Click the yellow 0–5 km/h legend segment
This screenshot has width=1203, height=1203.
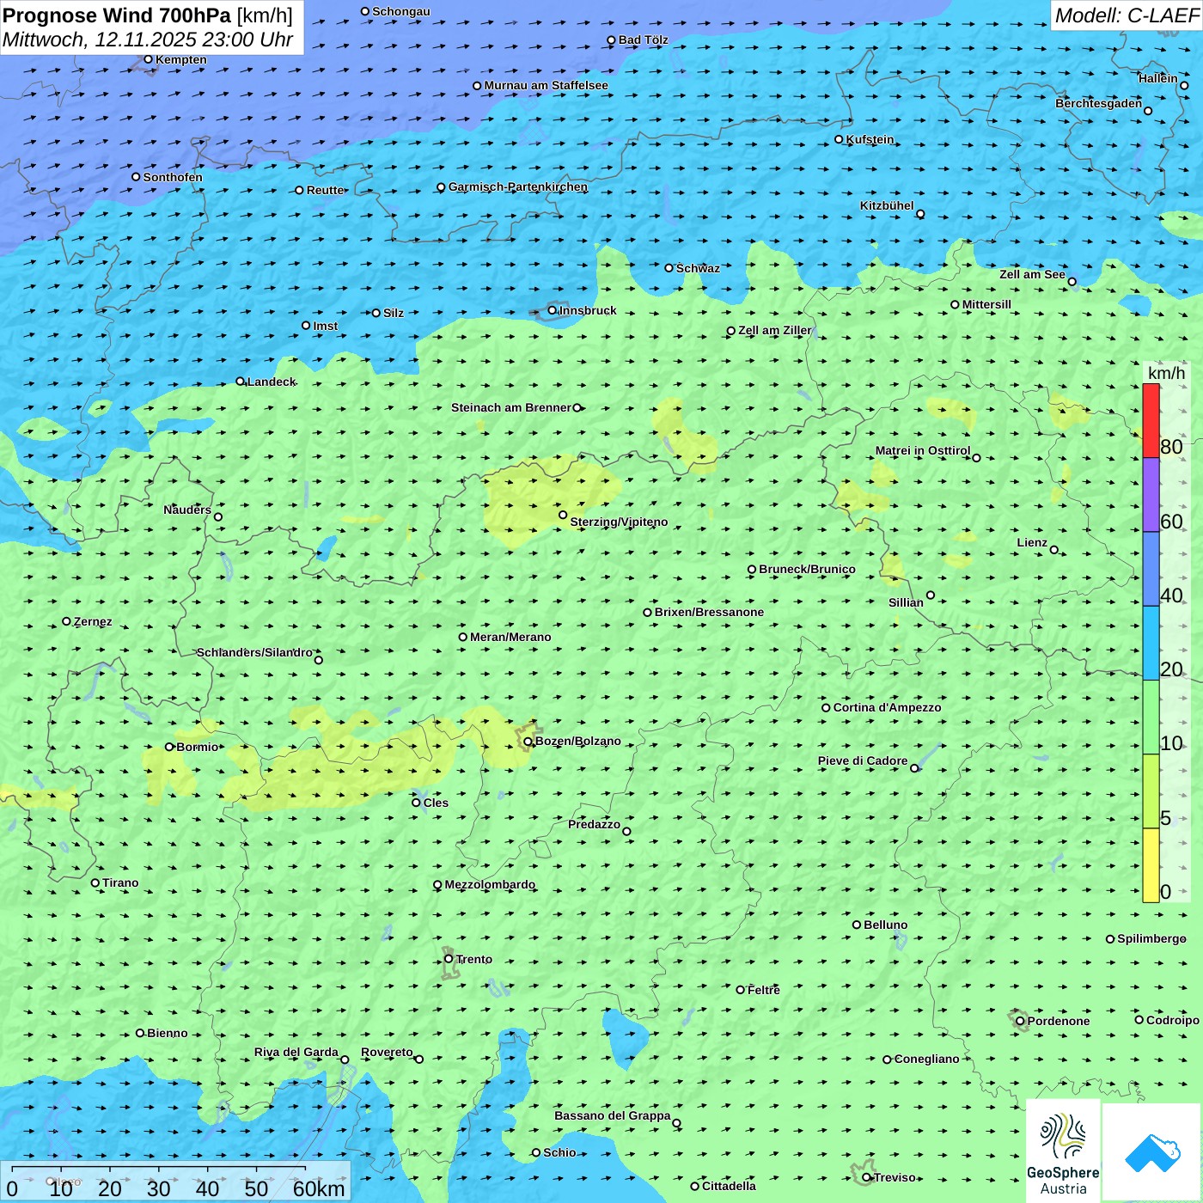click(x=1151, y=864)
